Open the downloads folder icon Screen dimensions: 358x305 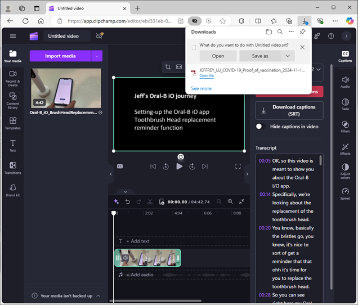(x=268, y=32)
